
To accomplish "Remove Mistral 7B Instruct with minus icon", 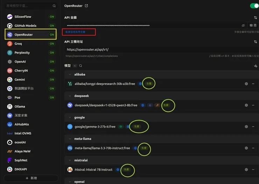I will tap(253, 170).
